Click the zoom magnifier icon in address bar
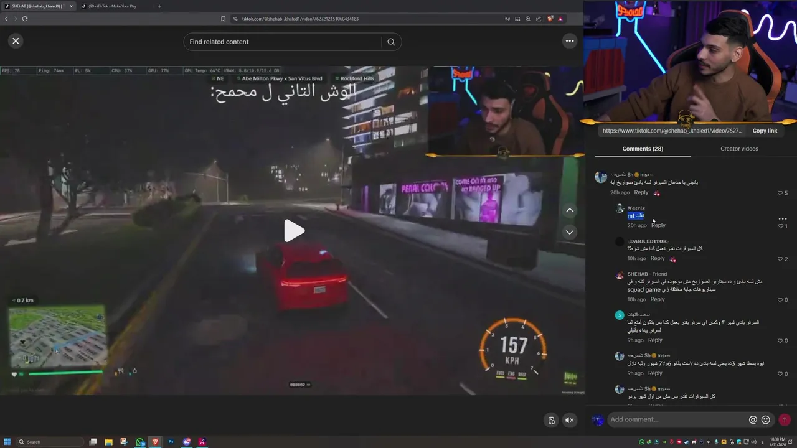The image size is (797, 448). [528, 19]
